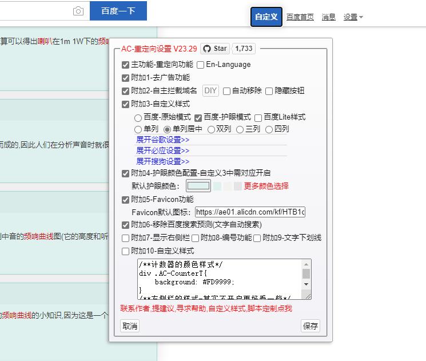Image resolution: width=426 pixels, height=361 pixels.
Task: Select the 单列居中 layout radio button
Action: click(x=167, y=129)
